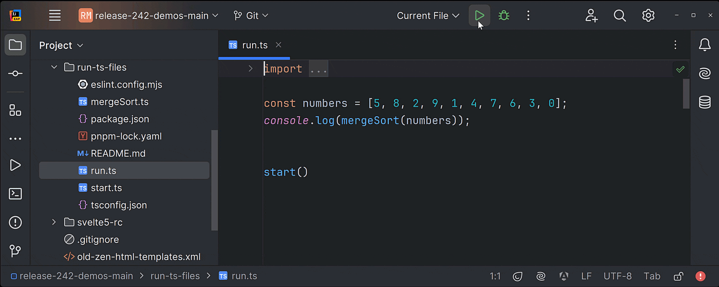This screenshot has width=719, height=287.
Task: Expand the svelte5-rc folder
Action: 54,222
